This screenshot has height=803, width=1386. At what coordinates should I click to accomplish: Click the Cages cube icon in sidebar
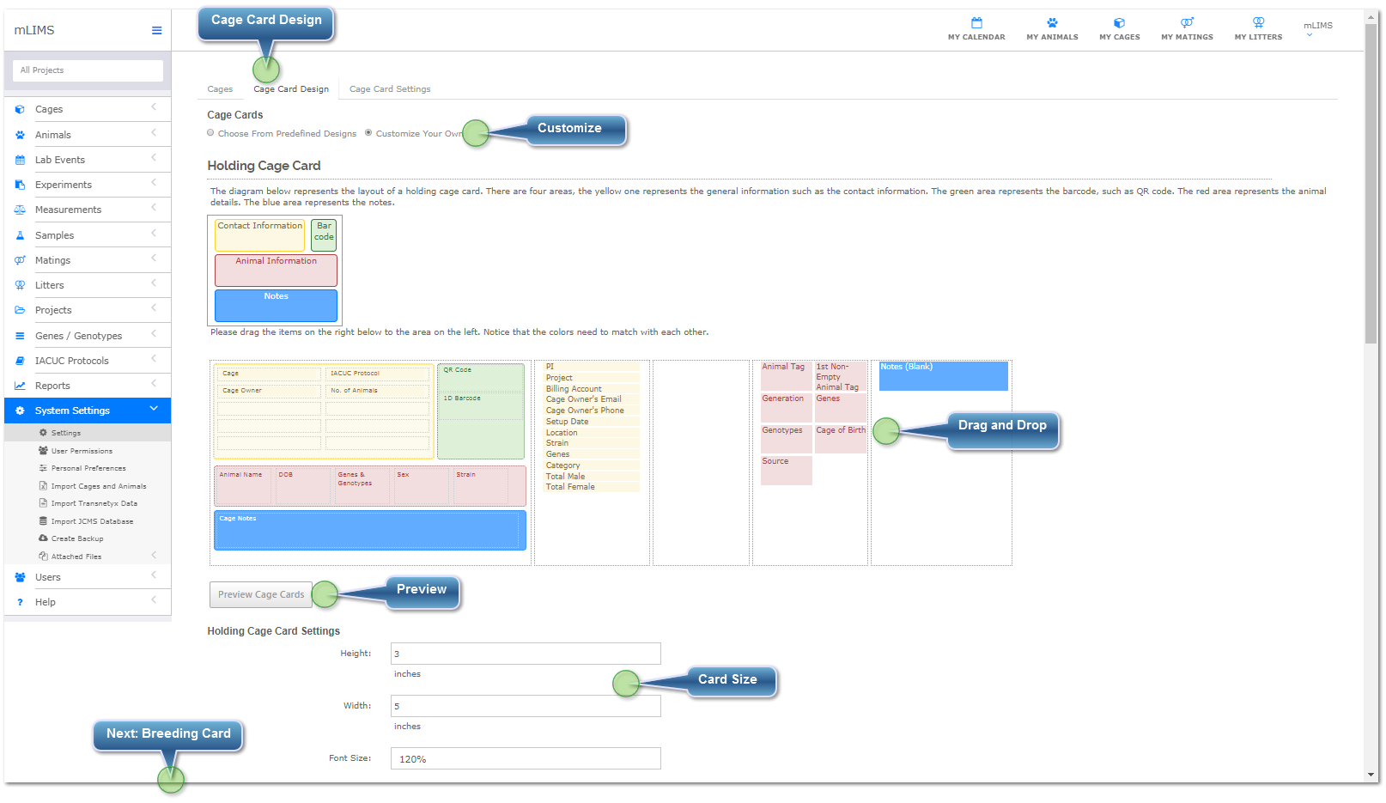(20, 109)
